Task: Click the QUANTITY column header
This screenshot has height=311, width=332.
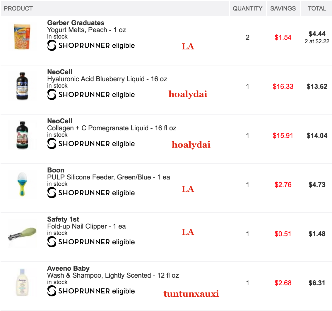Action: [x=248, y=8]
